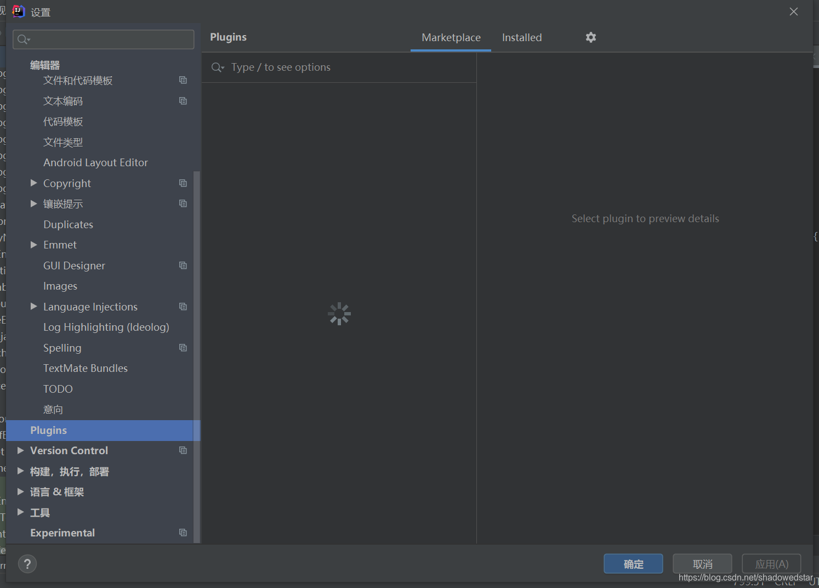Click project-level icon beside Language Injections
The height and width of the screenshot is (588, 819).
(183, 307)
